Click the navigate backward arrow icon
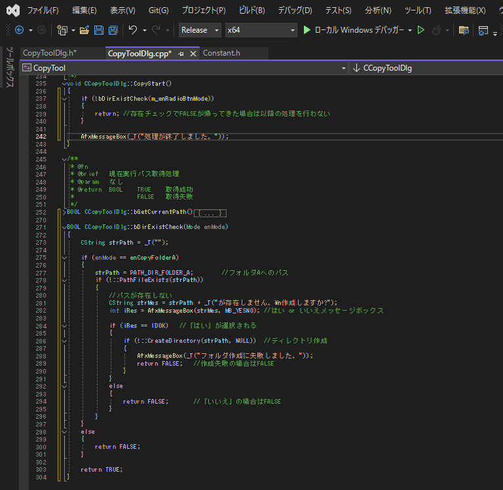 click(19, 30)
